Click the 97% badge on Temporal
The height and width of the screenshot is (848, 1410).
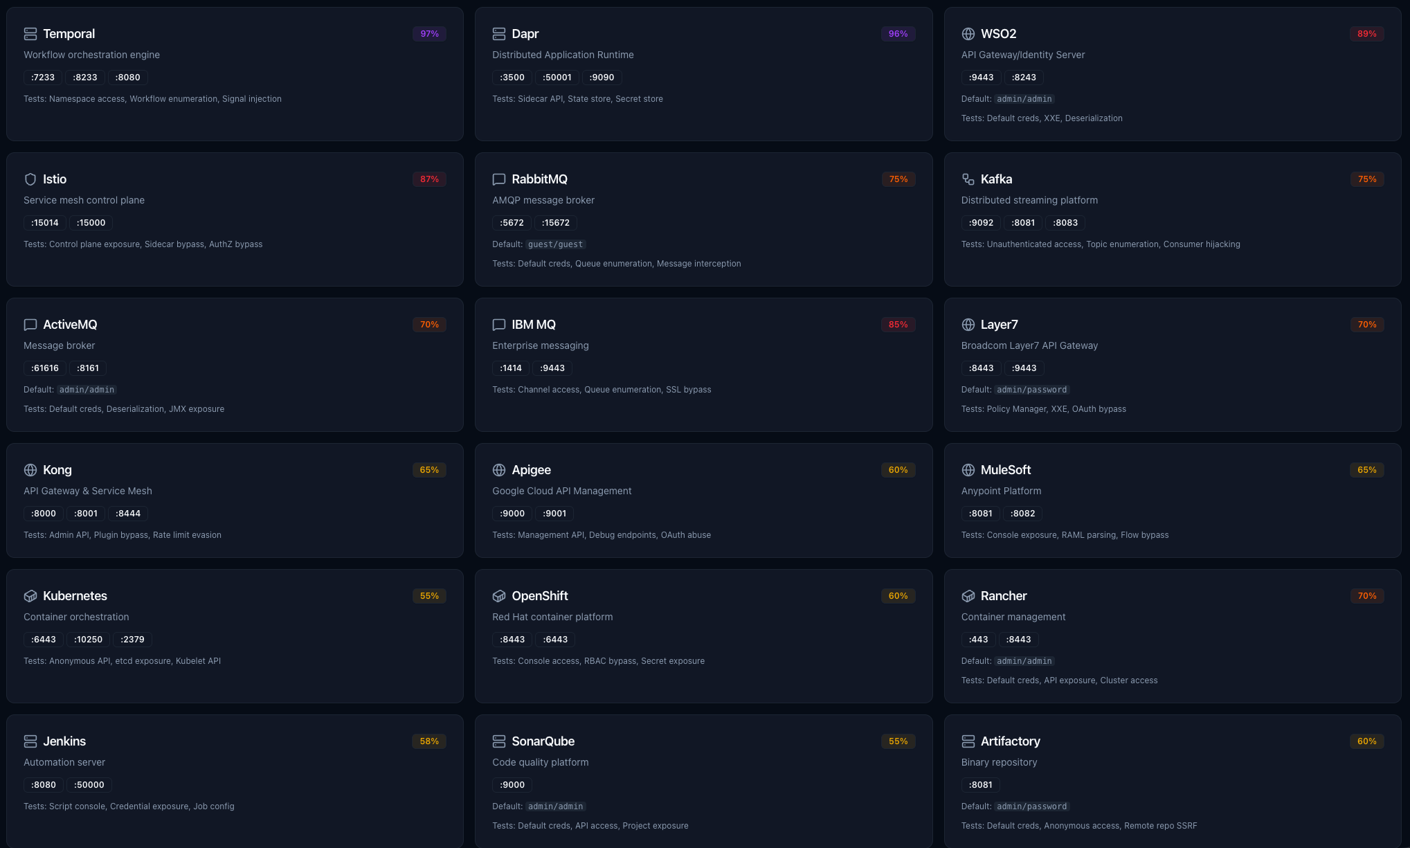(429, 33)
